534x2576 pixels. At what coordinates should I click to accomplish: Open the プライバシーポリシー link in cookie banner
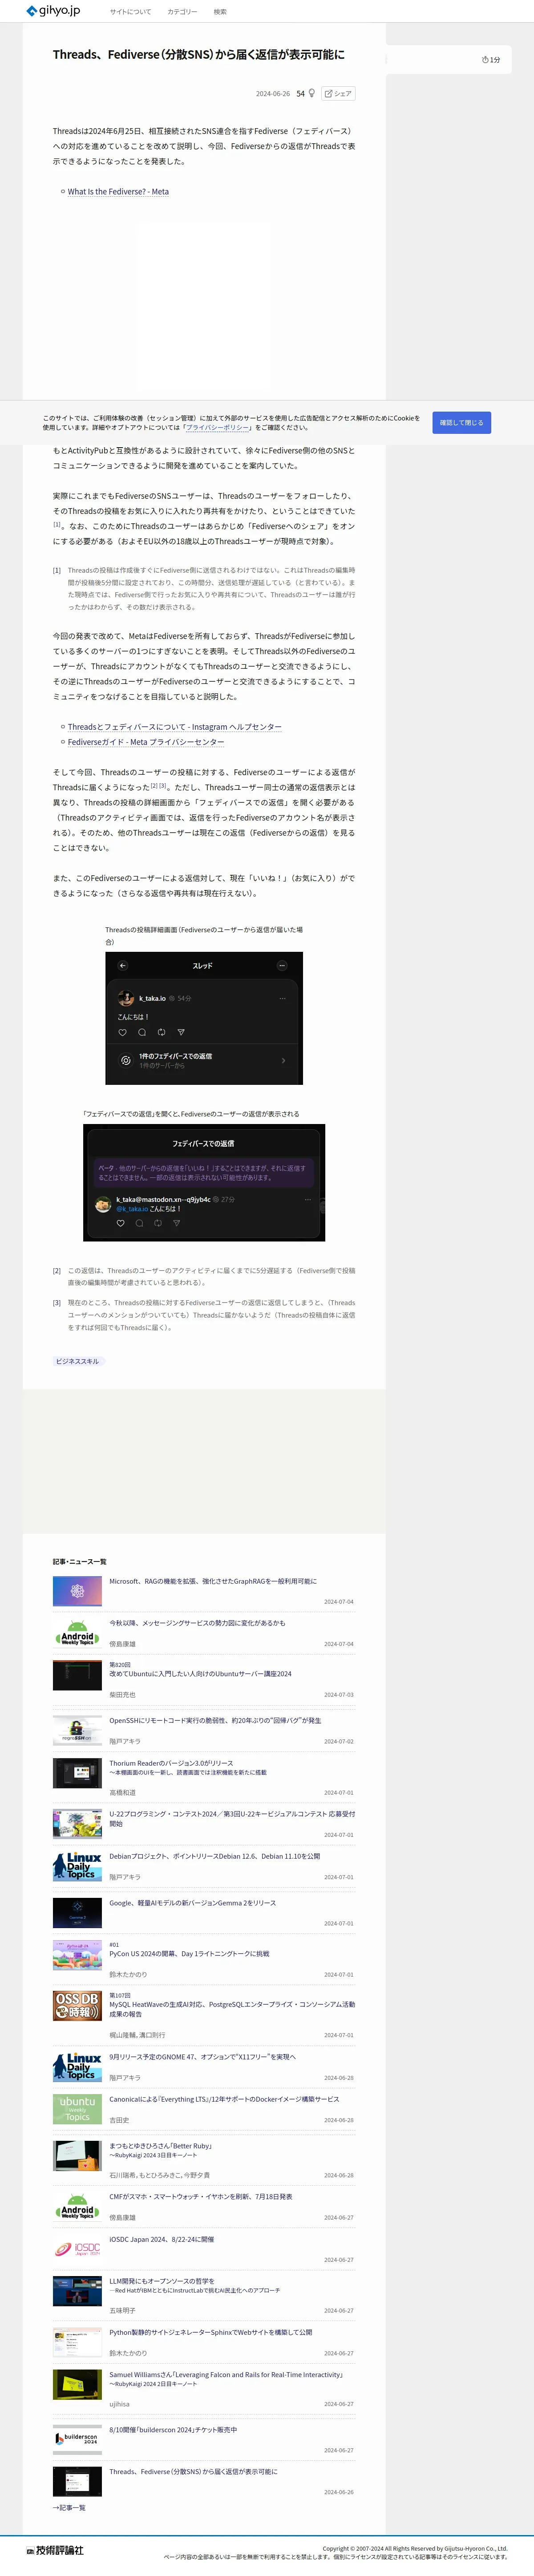coord(218,427)
